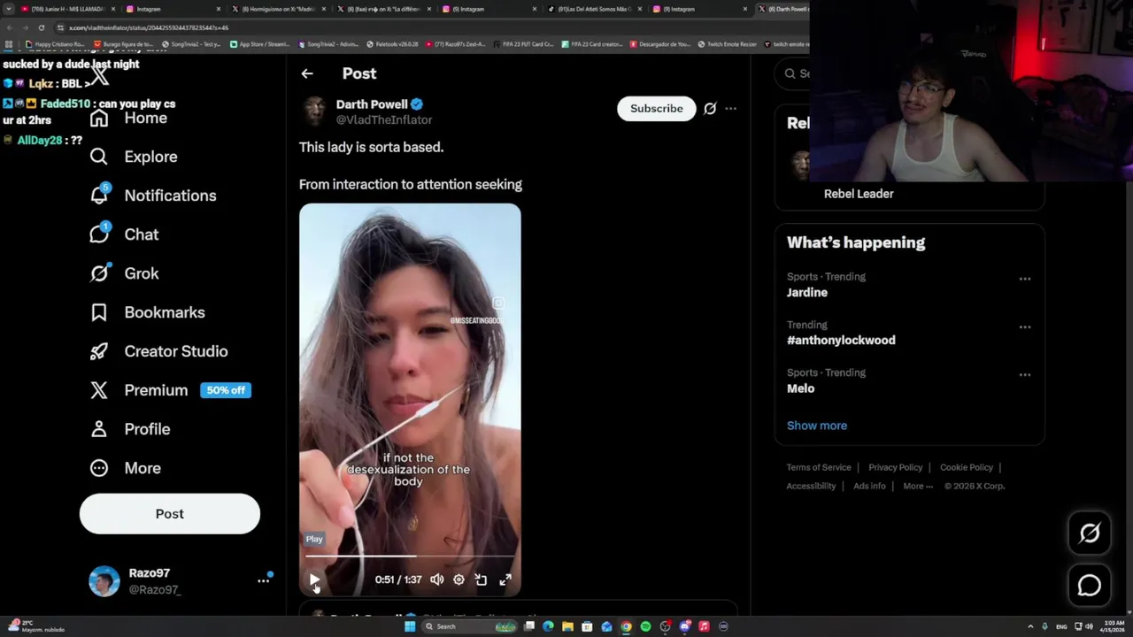
Task: Open Melo trending topic
Action: coord(800,388)
